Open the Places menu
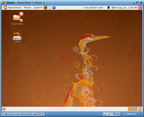Screen dimensions: 144x117 [28, 7]
